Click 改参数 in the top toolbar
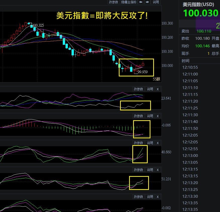This screenshot has width=220, height=212. tap(114, 2)
